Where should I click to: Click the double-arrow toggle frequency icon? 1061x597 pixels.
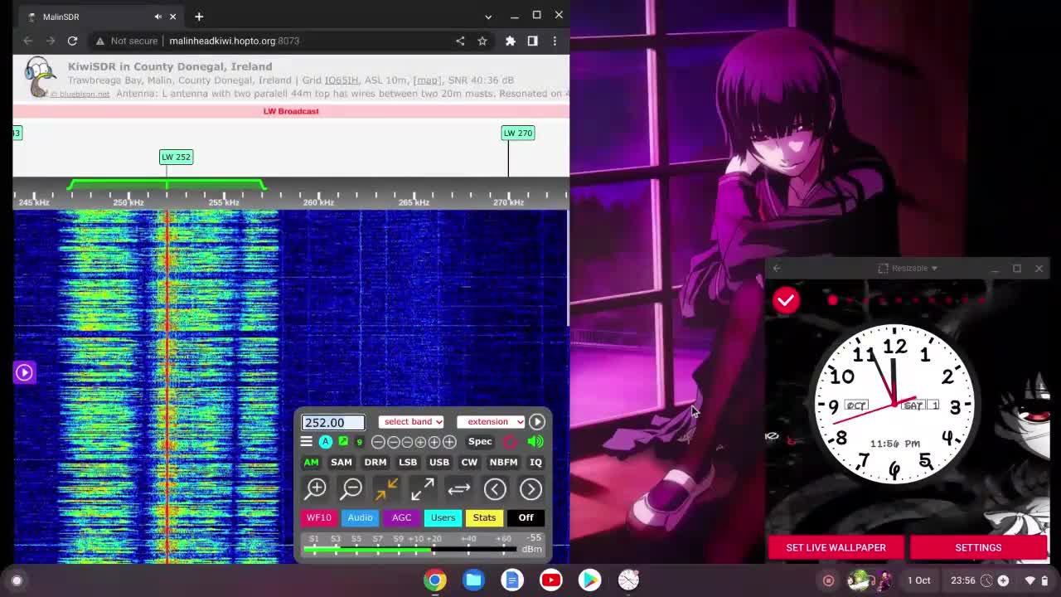pyautogui.click(x=458, y=489)
